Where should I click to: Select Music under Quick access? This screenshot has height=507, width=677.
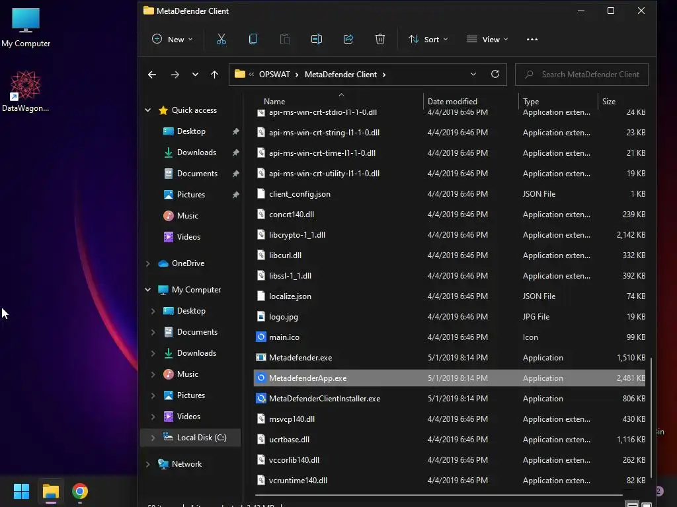click(x=187, y=216)
